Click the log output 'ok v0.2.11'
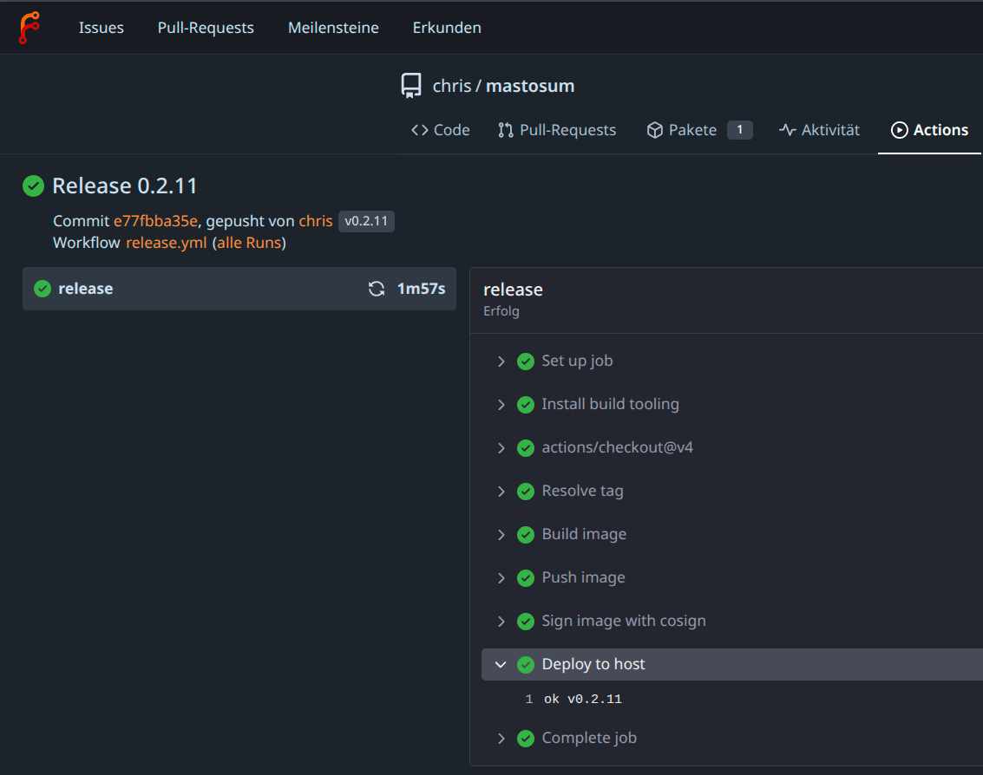Image resolution: width=983 pixels, height=775 pixels. pyautogui.click(x=583, y=700)
